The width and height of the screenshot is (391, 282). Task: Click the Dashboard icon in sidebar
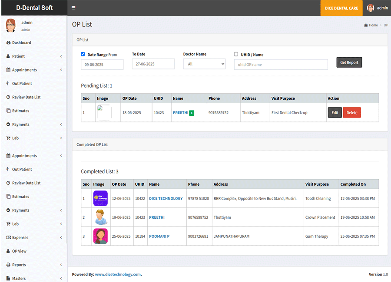(8, 43)
